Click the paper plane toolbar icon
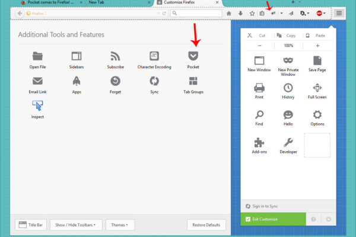This screenshot has width=356, height=237. tap(291, 14)
